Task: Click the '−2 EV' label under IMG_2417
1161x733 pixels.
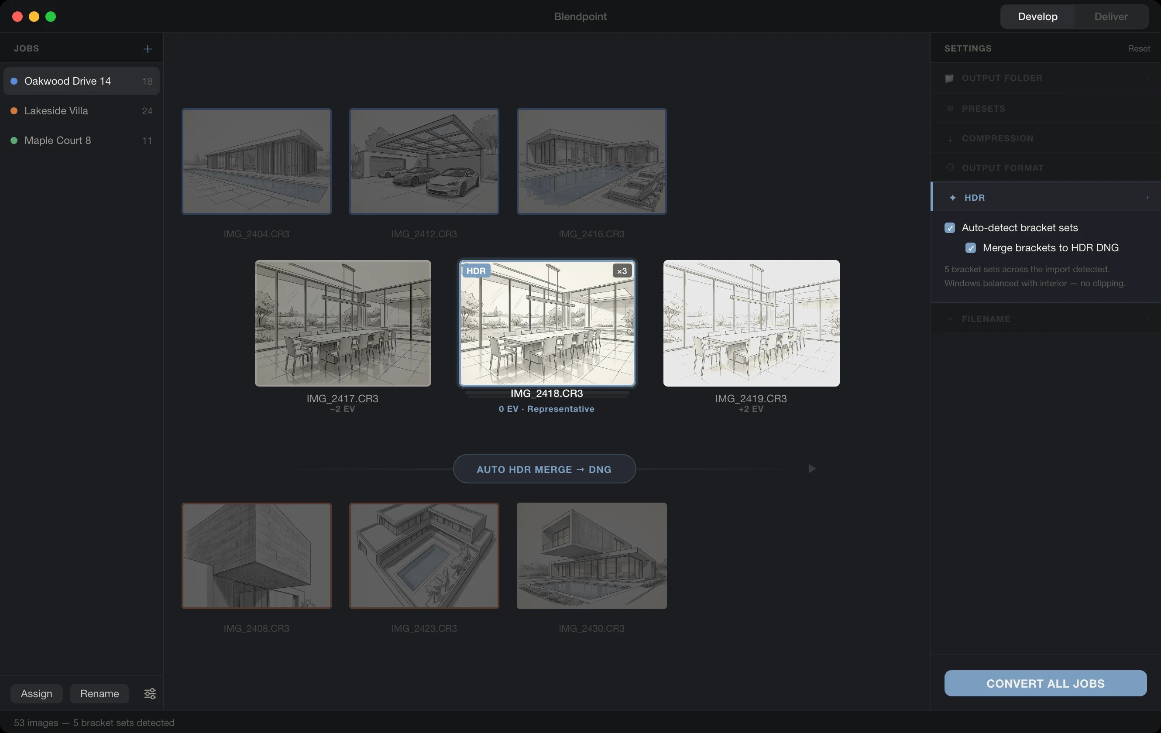Action: coord(342,409)
